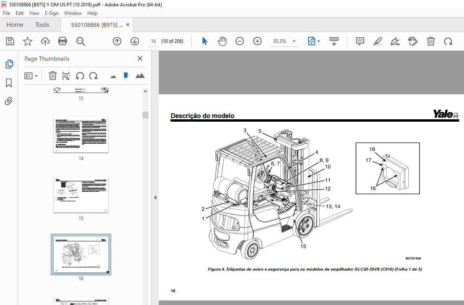The height and width of the screenshot is (305, 464).
Task: Print the document
Action: point(63,41)
